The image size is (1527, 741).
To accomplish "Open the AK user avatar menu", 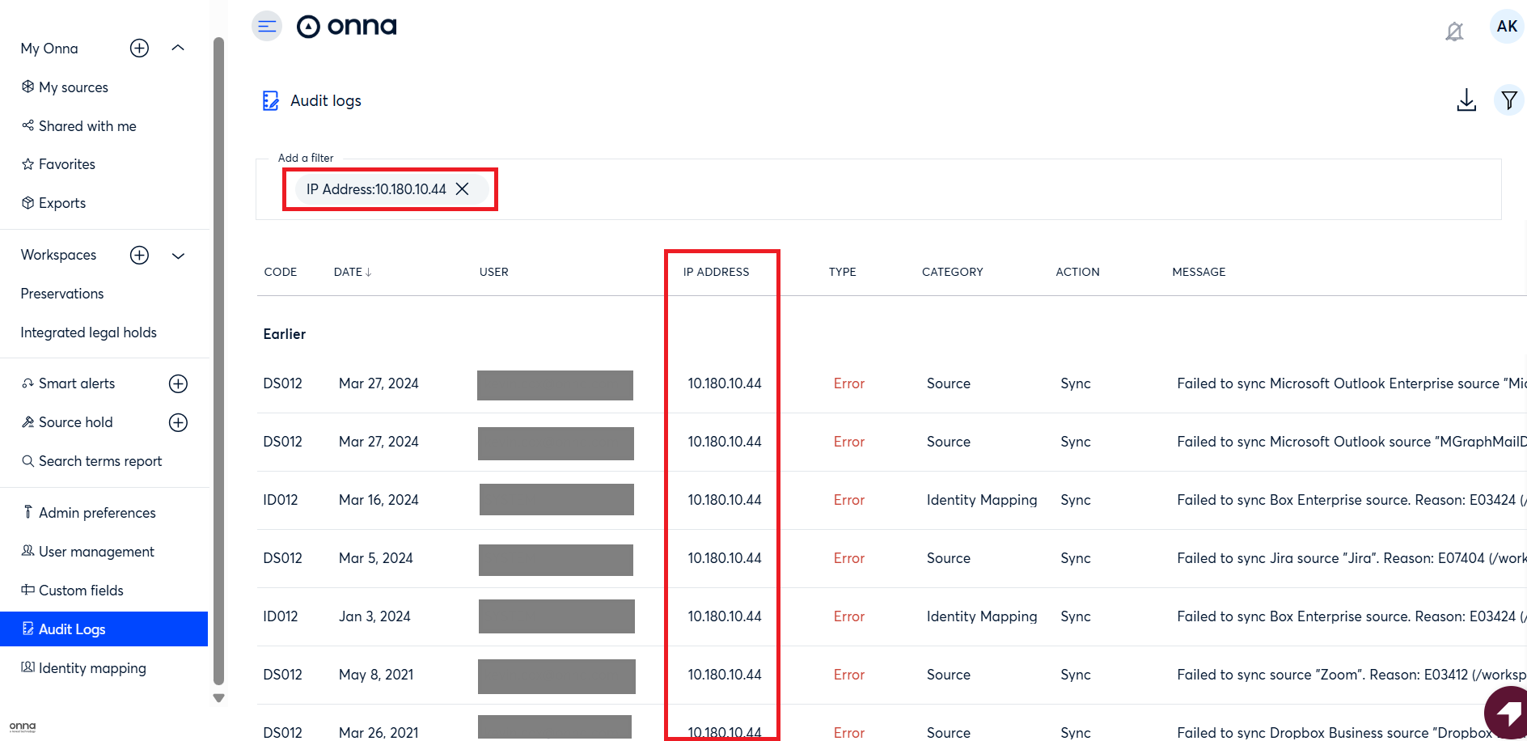I will [x=1506, y=27].
